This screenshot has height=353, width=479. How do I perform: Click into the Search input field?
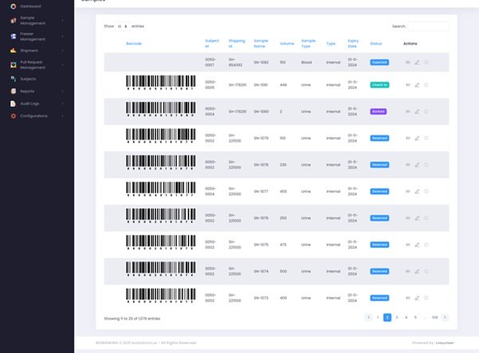coord(428,26)
